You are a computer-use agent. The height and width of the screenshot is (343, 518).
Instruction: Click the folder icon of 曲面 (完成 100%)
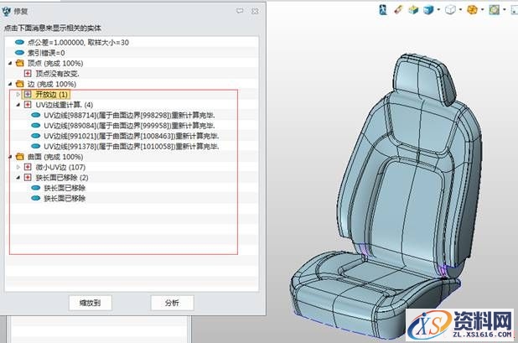(x=20, y=157)
